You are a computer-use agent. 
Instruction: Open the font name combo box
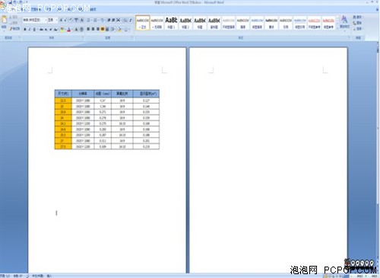click(34, 20)
